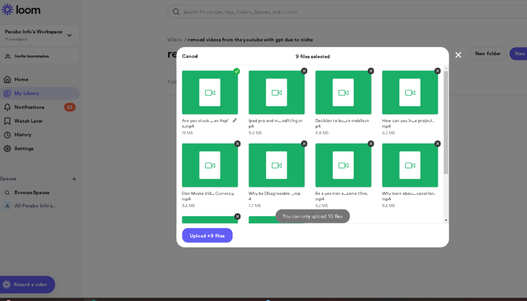Click the Home icon in sidebar

(x=7, y=80)
